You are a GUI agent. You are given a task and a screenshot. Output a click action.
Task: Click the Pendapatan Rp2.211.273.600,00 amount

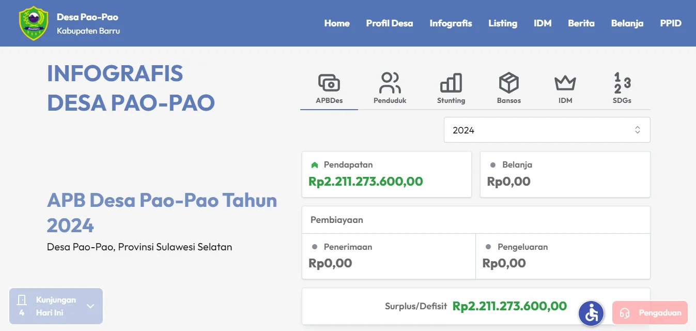pyautogui.click(x=366, y=182)
